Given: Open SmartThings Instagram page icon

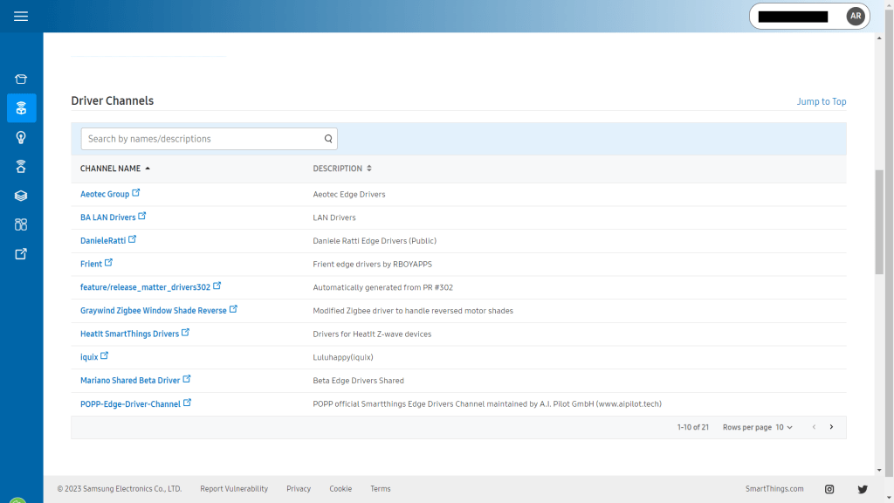Looking at the screenshot, I should [829, 489].
